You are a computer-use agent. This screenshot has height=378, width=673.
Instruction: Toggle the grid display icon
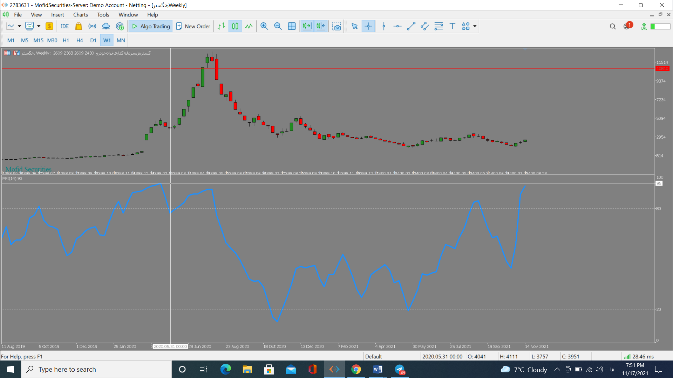(292, 26)
